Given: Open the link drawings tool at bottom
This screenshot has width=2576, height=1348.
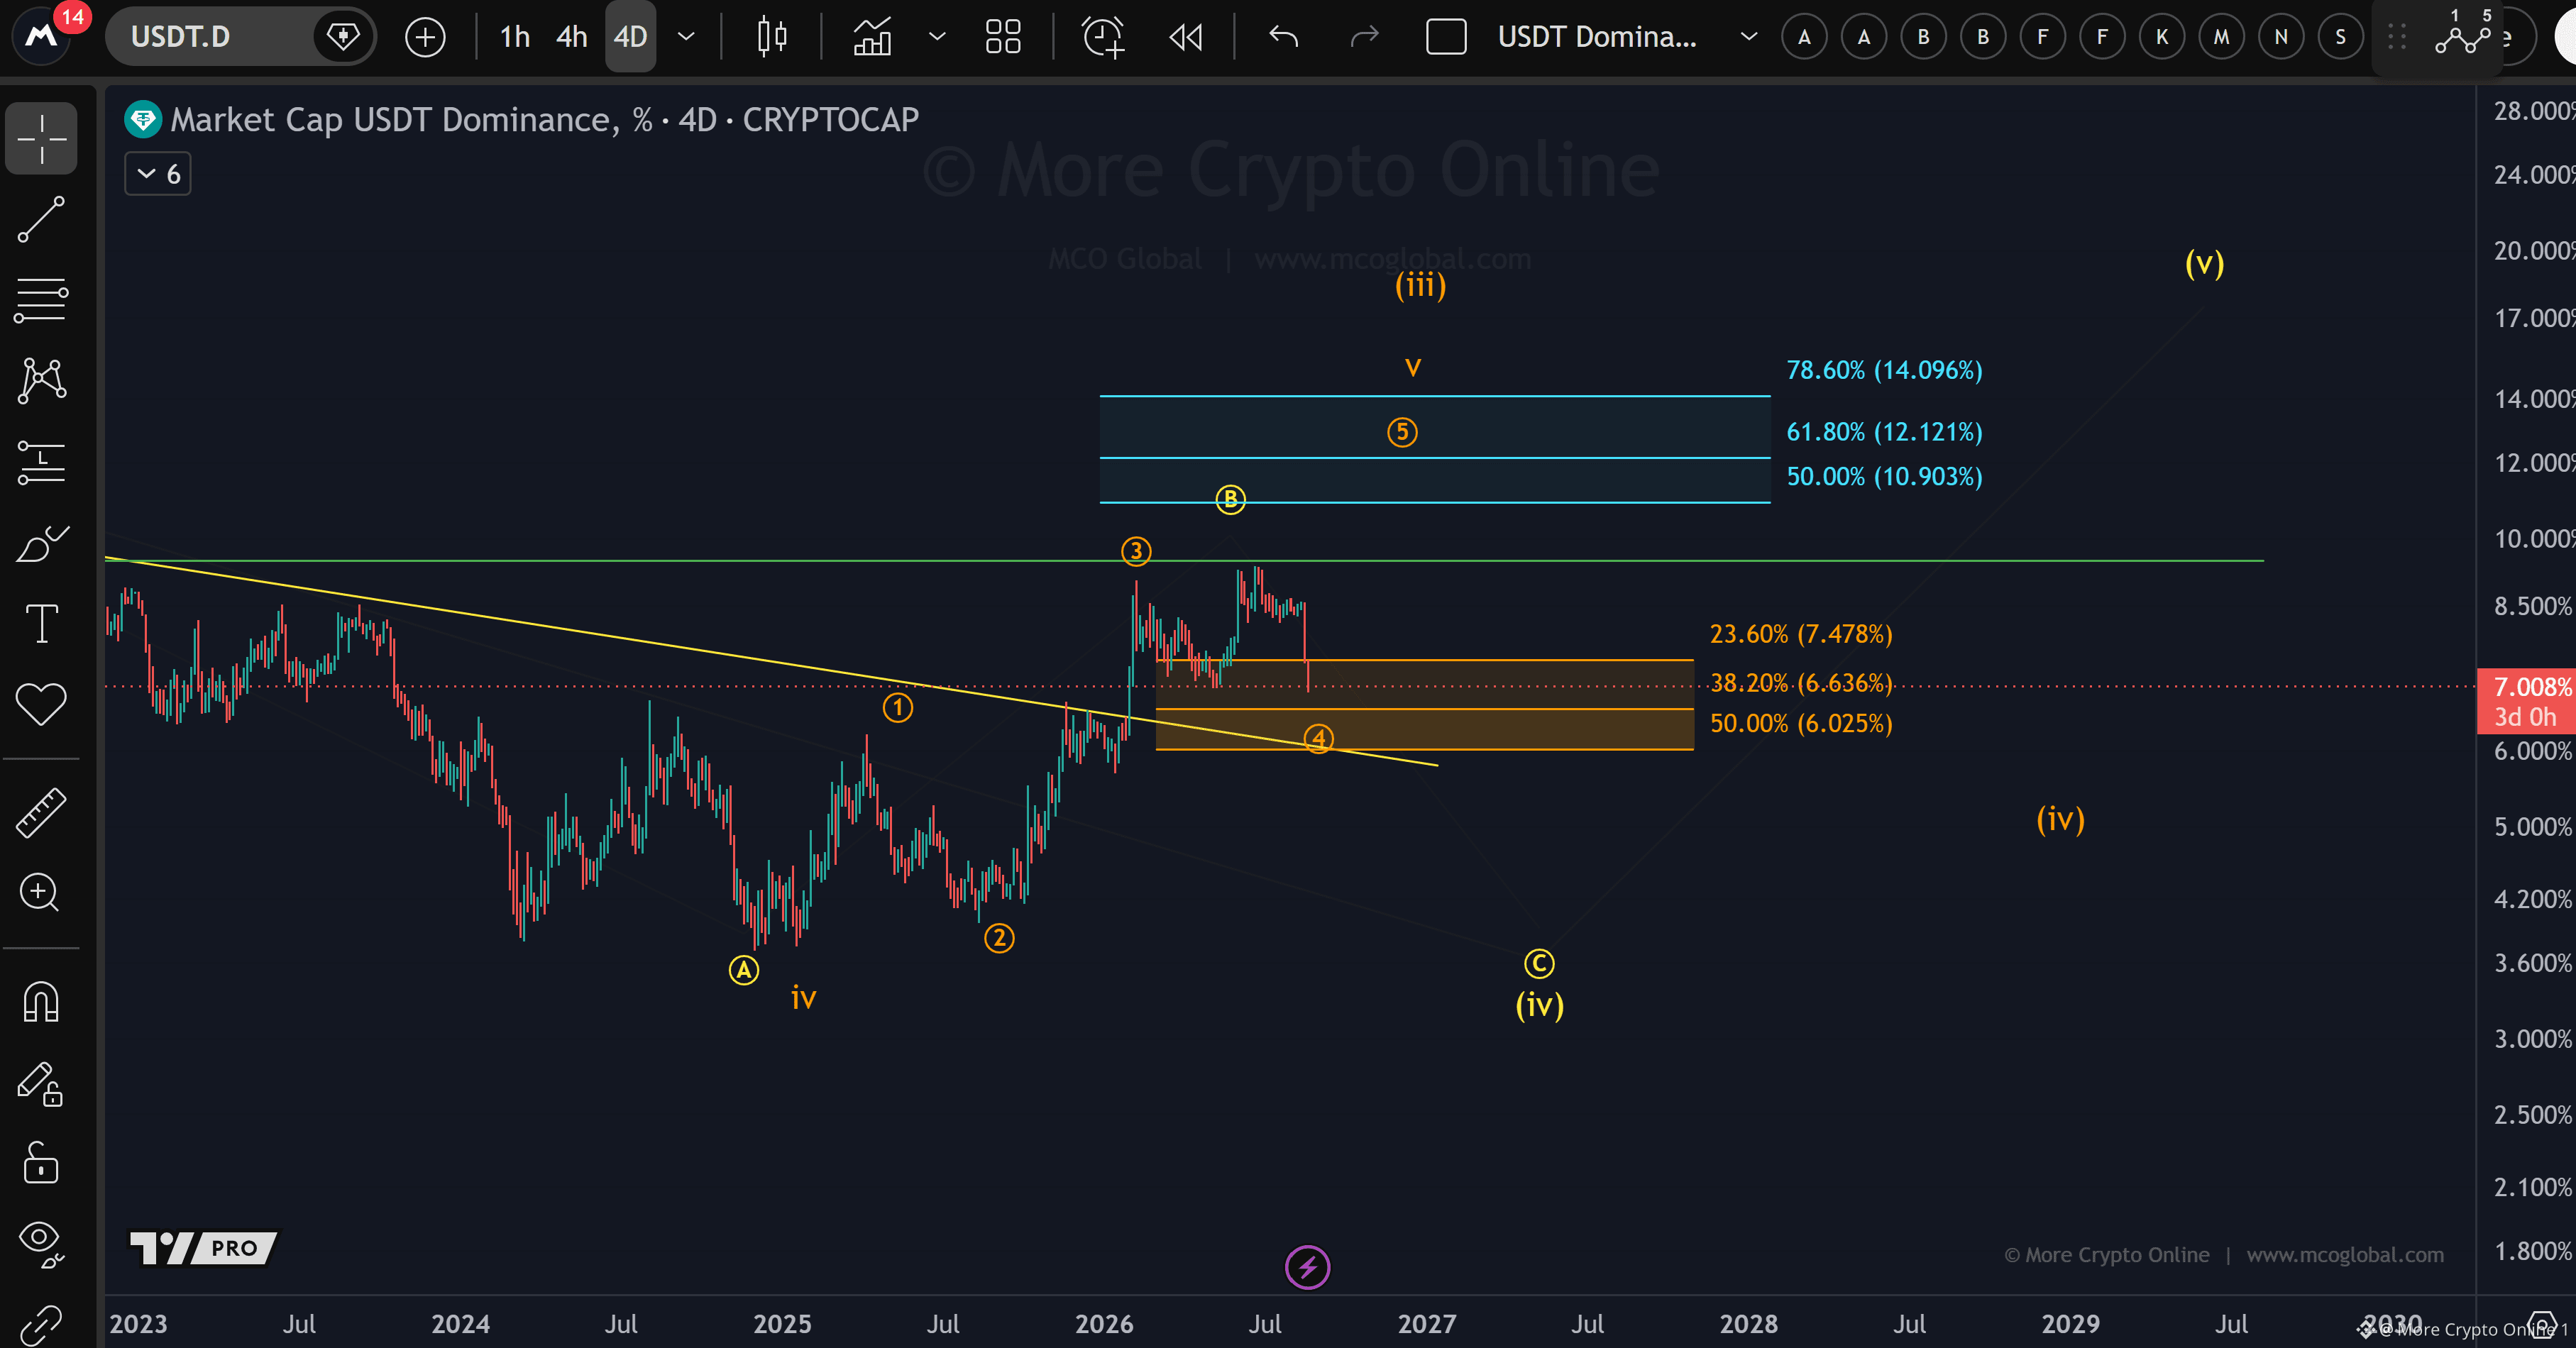Looking at the screenshot, I should point(41,1325).
